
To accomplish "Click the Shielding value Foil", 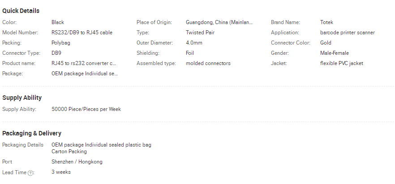I will click(x=190, y=53).
